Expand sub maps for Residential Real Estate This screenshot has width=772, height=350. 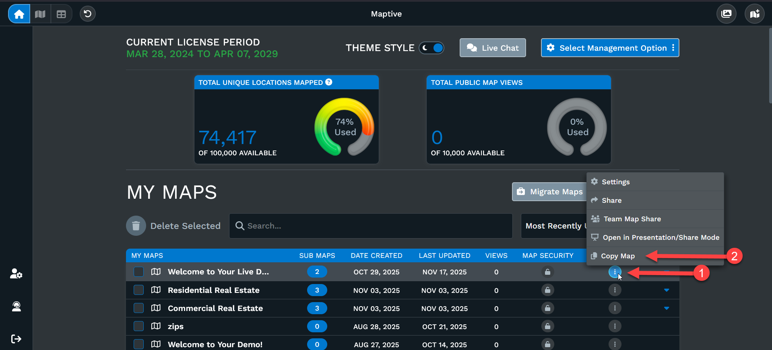(x=667, y=290)
